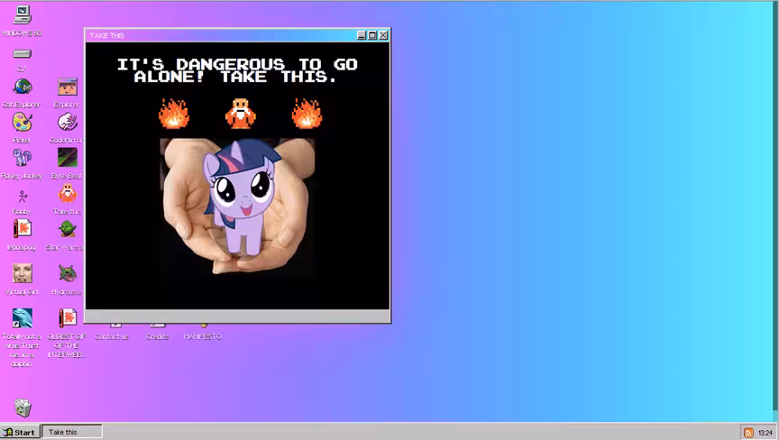This screenshot has height=440, width=779.
Task: Launch CodeMirror from the desktop
Action: pyautogui.click(x=67, y=122)
